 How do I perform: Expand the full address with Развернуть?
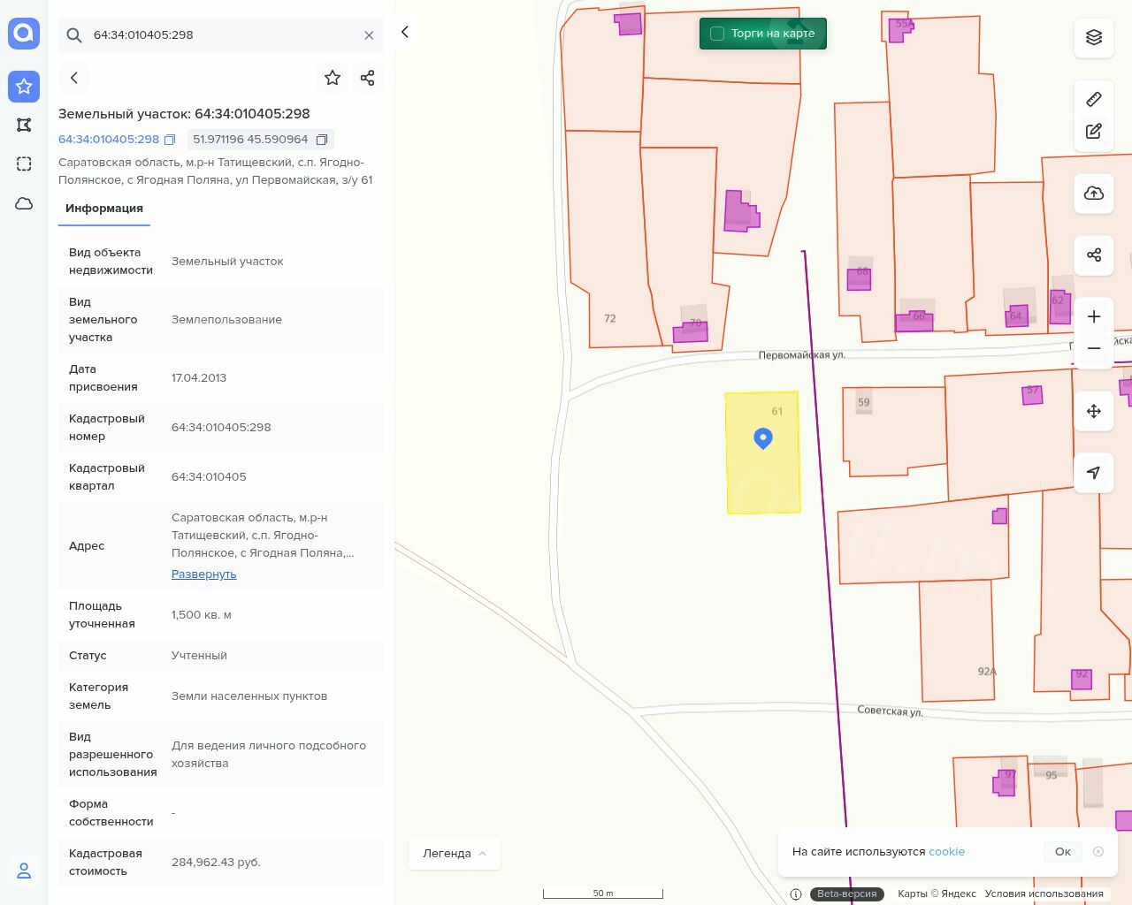(203, 574)
